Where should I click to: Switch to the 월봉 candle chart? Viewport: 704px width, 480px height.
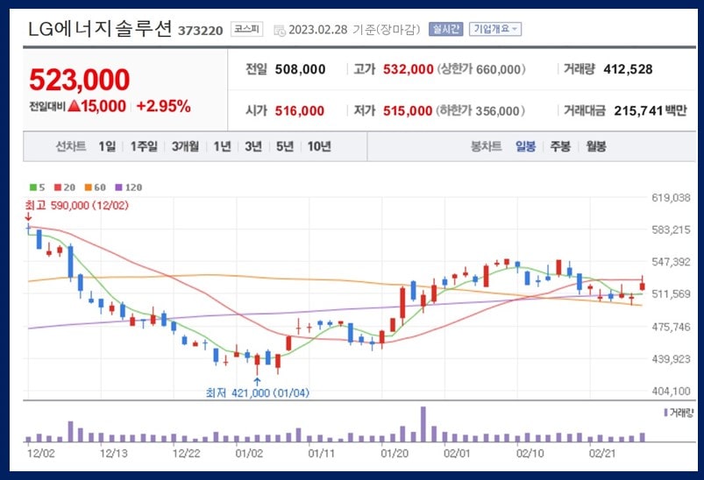596,146
